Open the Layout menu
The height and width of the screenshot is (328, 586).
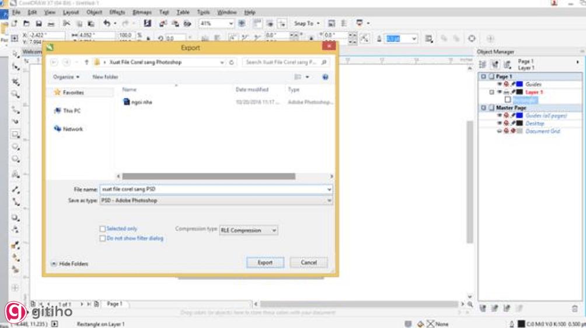click(71, 12)
